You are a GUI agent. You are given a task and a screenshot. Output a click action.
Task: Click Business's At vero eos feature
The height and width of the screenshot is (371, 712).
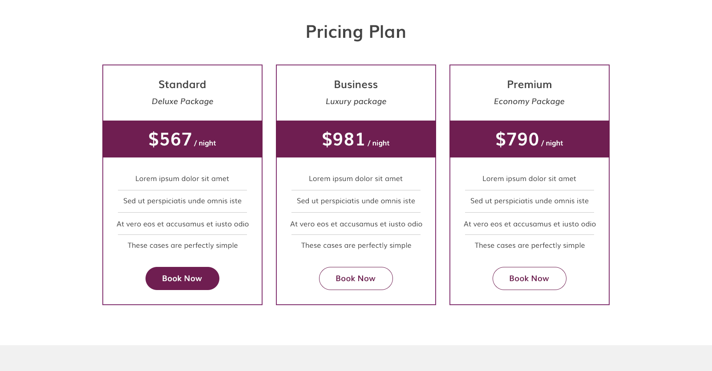tap(356, 224)
